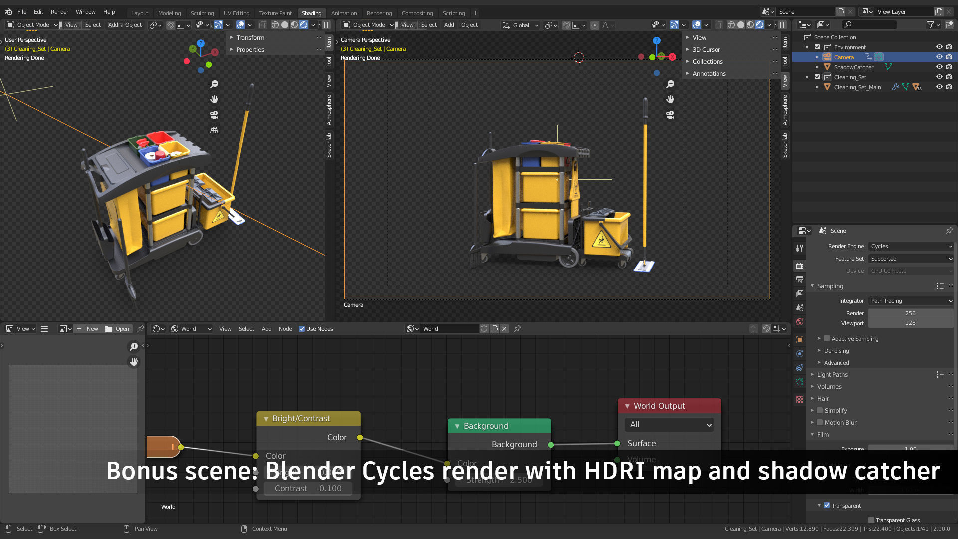
Task: Open the Texture properties checker icon
Action: coord(800,400)
